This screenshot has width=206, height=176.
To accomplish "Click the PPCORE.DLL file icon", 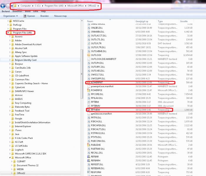I will [x=89, y=94].
